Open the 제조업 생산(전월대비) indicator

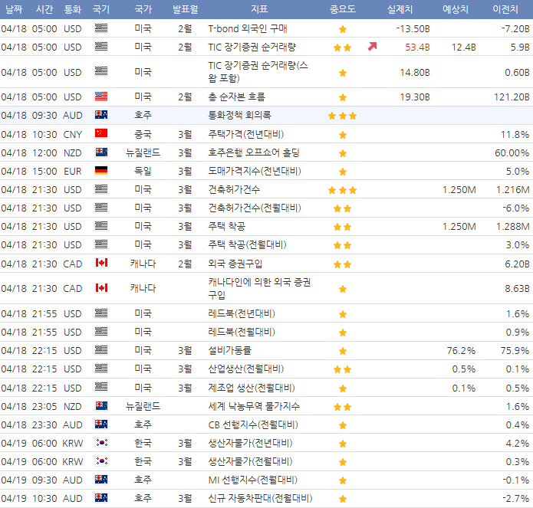click(x=252, y=388)
